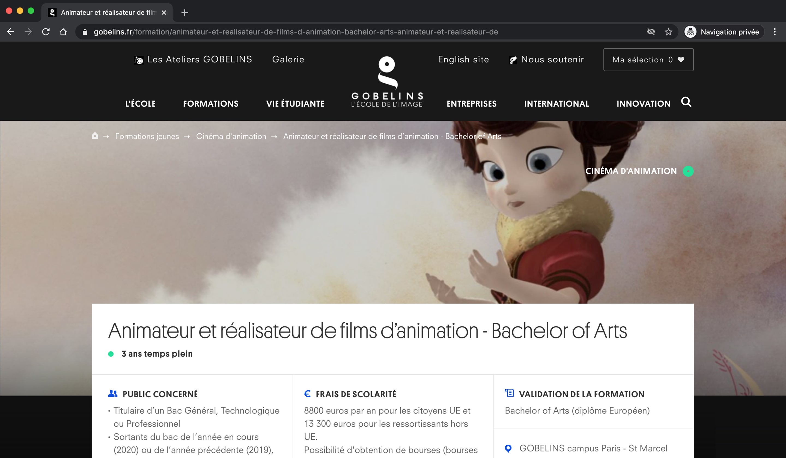Open Ma sélection favorites button
This screenshot has width=786, height=458.
point(648,59)
